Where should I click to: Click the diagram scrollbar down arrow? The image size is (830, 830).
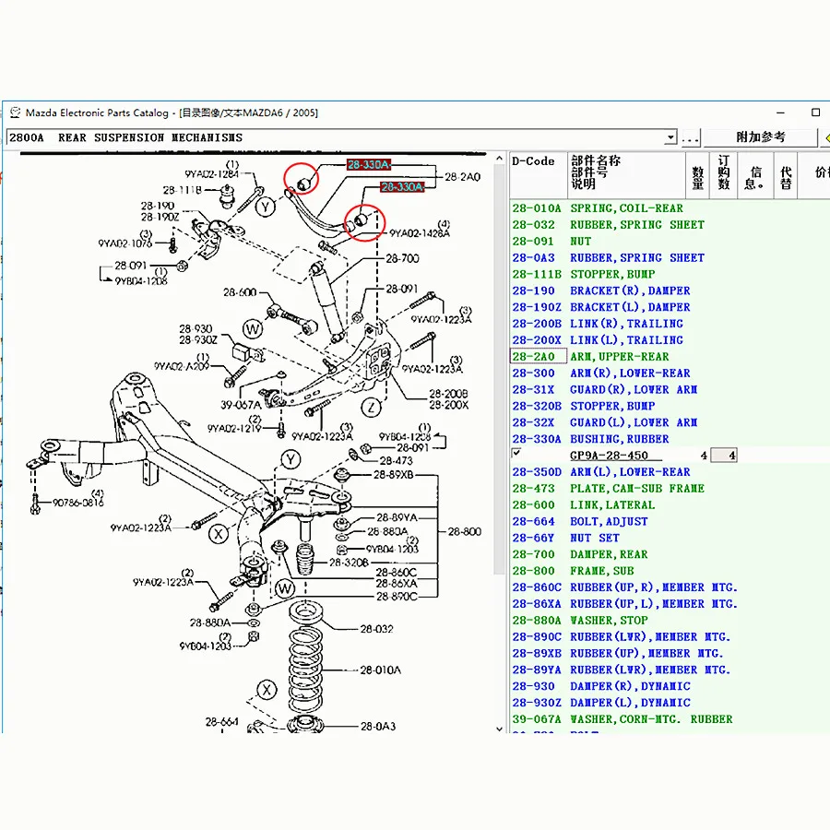501,728
